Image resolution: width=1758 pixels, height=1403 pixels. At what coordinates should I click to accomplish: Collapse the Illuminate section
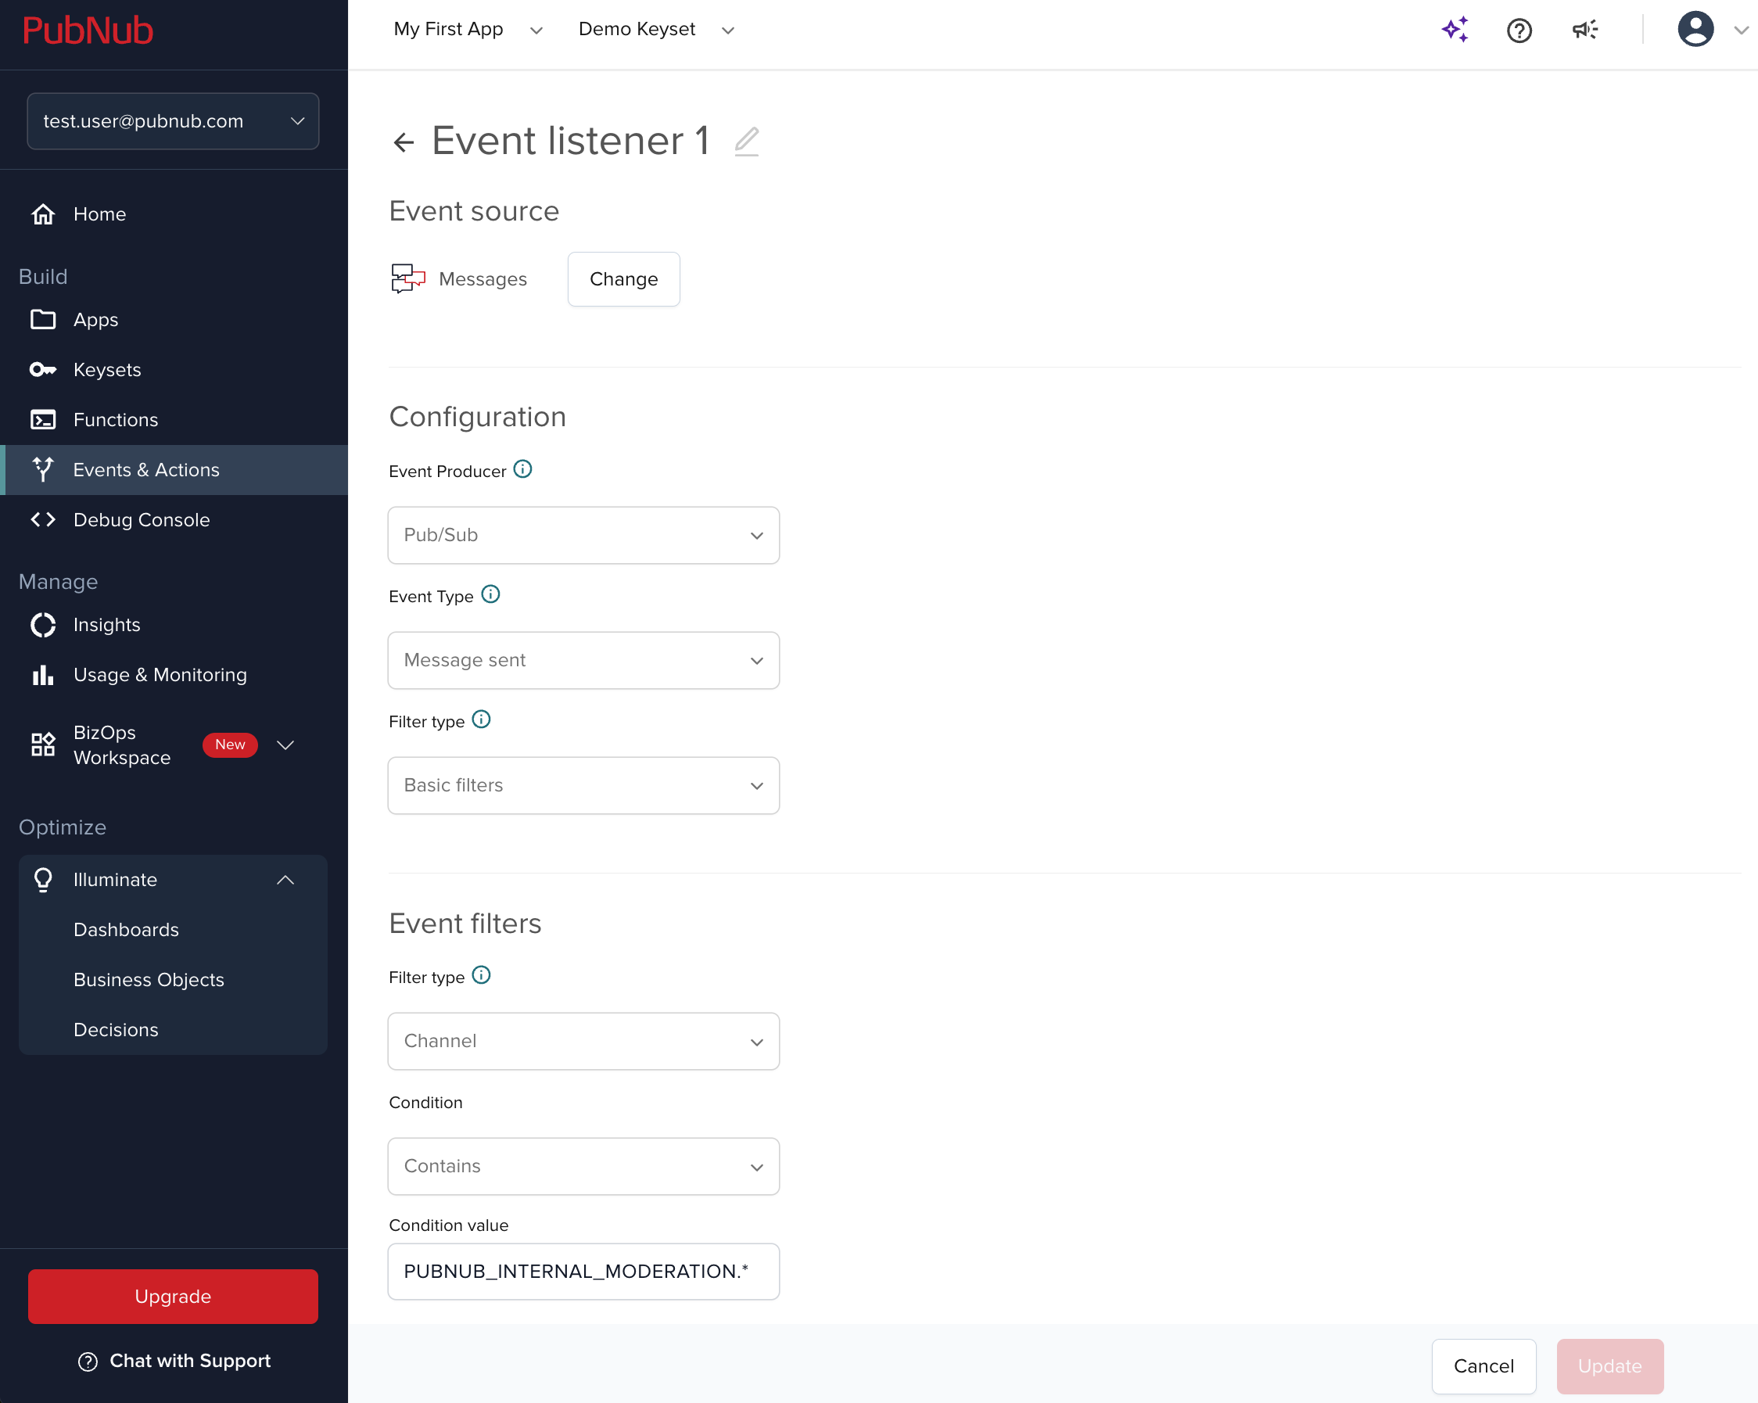pos(285,880)
